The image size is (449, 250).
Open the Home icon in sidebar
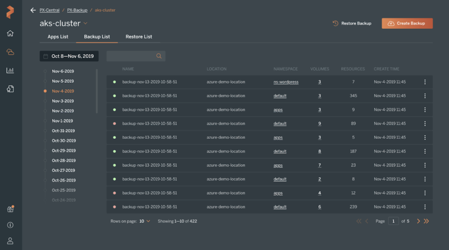[x=10, y=33]
